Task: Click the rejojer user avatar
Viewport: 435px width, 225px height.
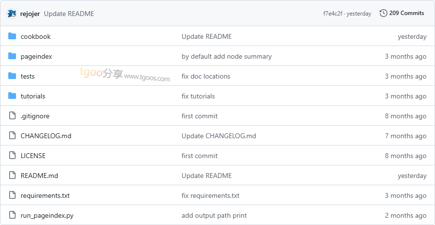Action: pyautogui.click(x=12, y=14)
